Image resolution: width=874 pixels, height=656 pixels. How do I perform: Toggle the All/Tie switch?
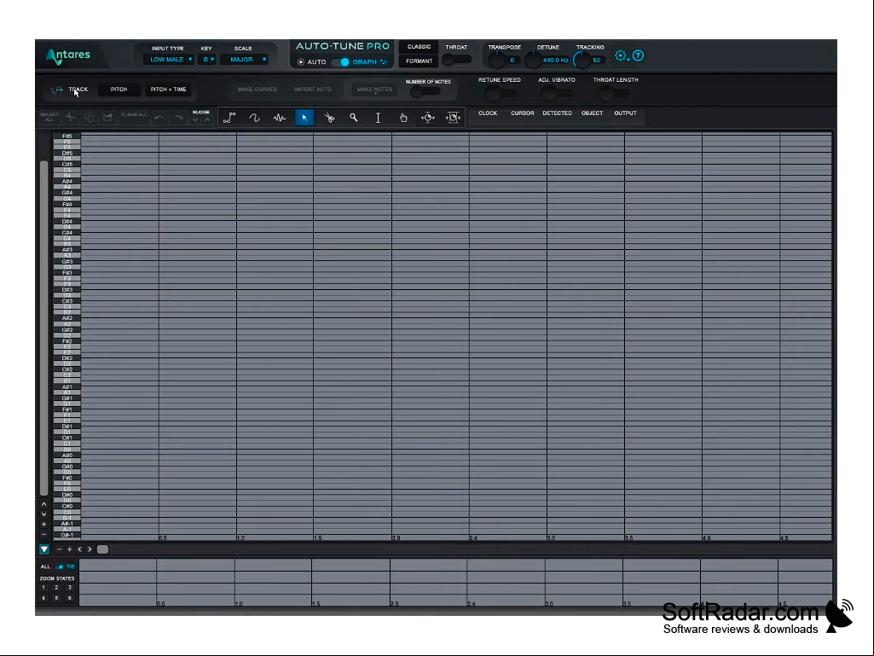59,566
